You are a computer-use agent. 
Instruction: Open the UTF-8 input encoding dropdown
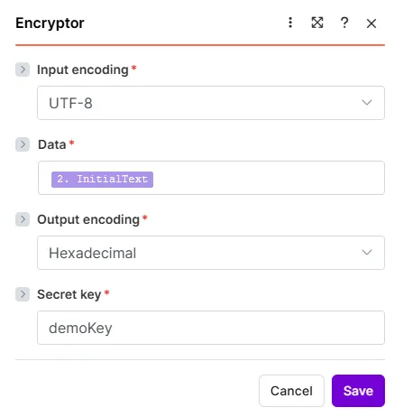[x=211, y=103]
